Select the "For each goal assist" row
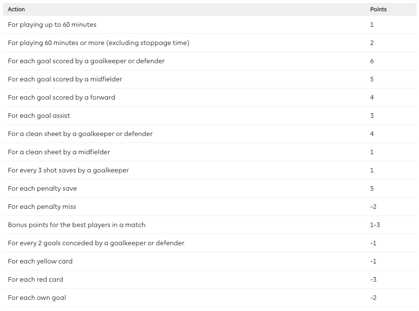419x311 pixels. 39,116
